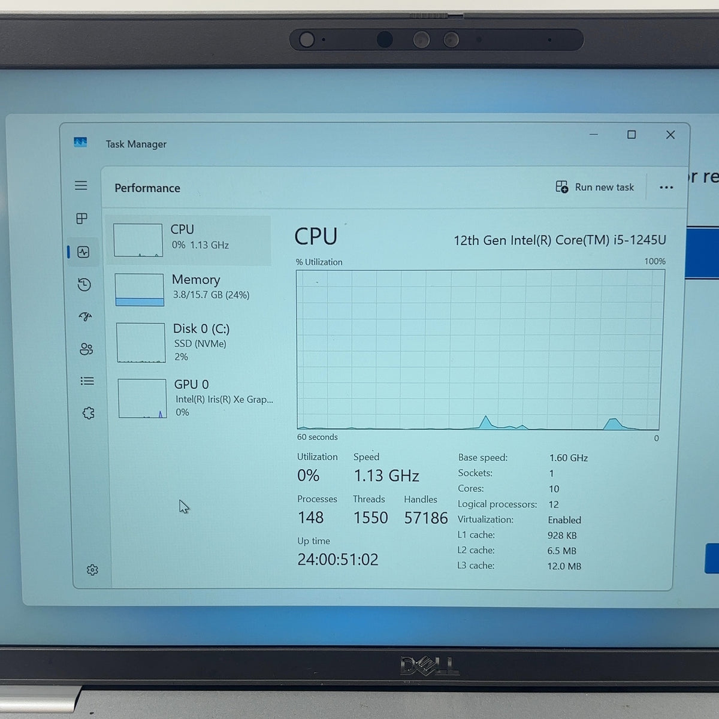The image size is (719, 719).
Task: Click the GPU 0 mini graph thumbnail
Action: (143, 398)
